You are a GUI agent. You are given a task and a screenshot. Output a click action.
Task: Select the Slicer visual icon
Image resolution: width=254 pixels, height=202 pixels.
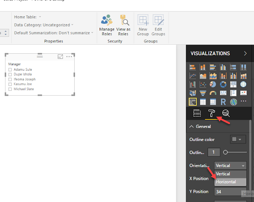pos(192,102)
